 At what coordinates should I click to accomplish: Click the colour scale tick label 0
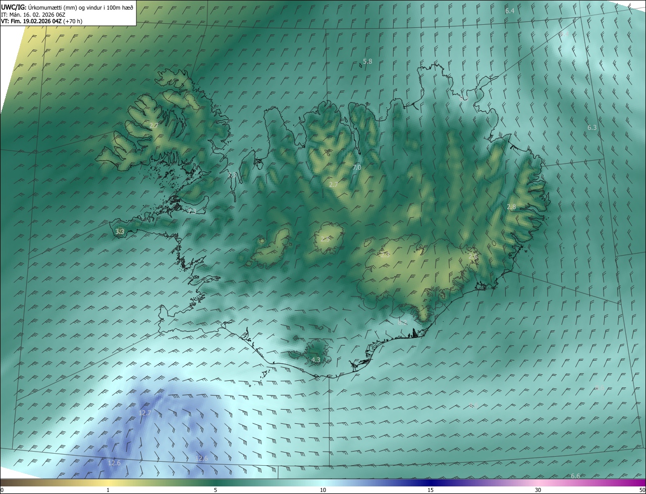pyautogui.click(x=2, y=490)
